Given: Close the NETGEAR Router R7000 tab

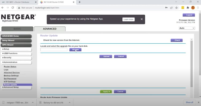Looking at the screenshot, I should point(74,2).
